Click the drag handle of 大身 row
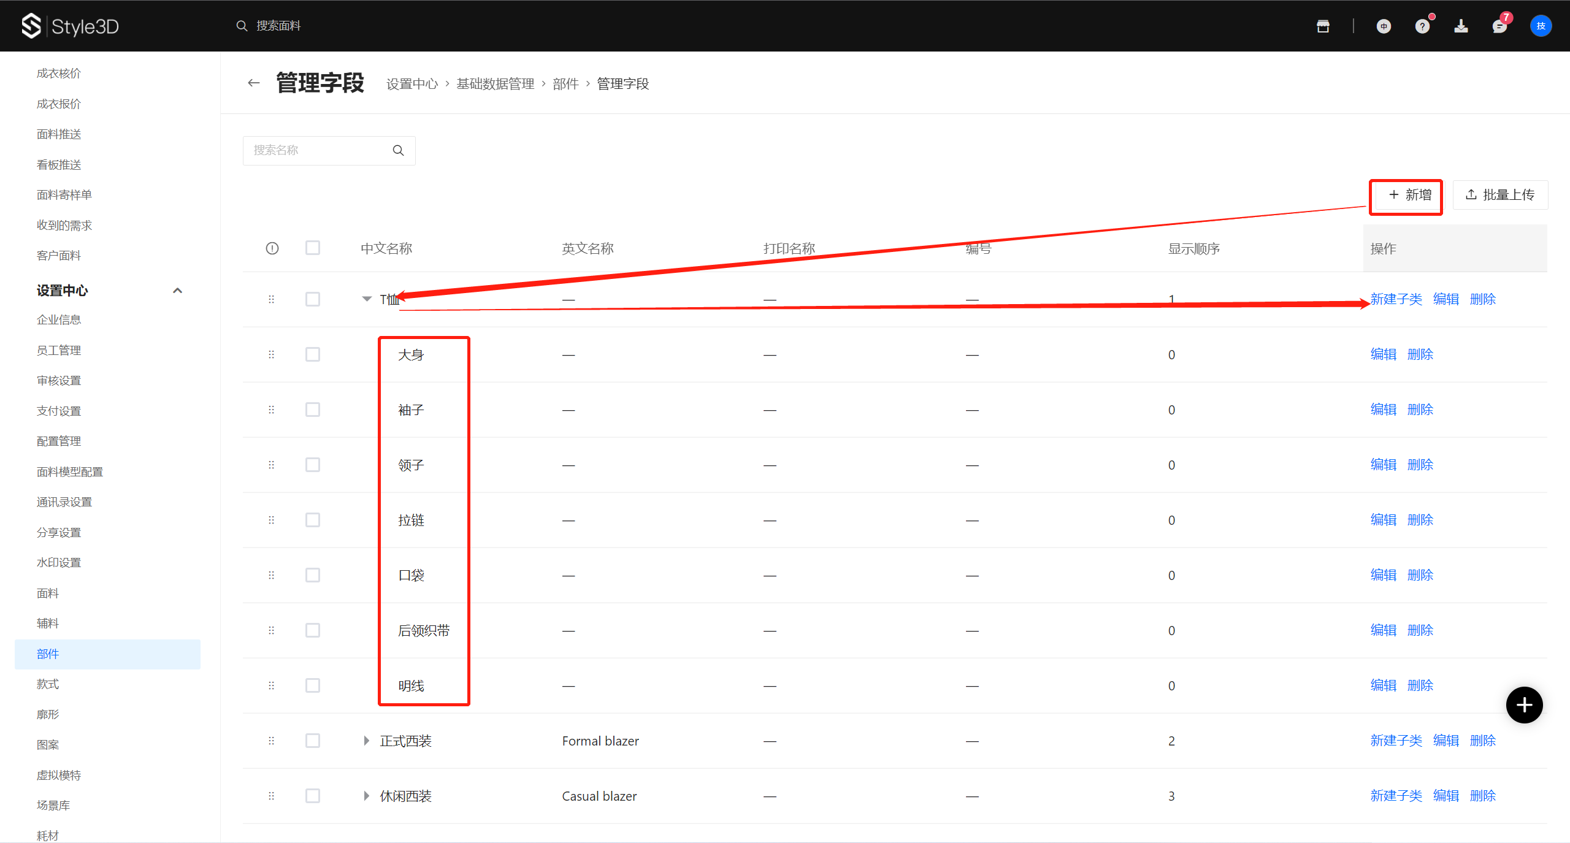Screen dimensions: 1570x843 pyautogui.click(x=271, y=354)
